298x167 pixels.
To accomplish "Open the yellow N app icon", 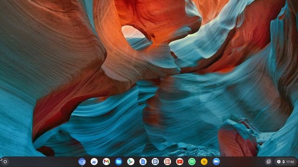I will click(204, 162).
